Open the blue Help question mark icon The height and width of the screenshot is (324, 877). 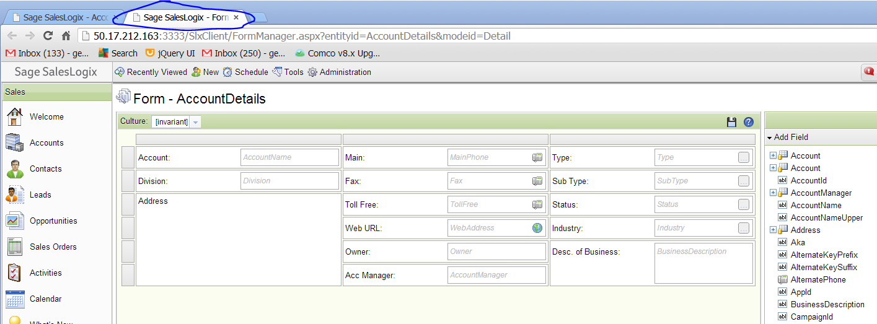(749, 122)
